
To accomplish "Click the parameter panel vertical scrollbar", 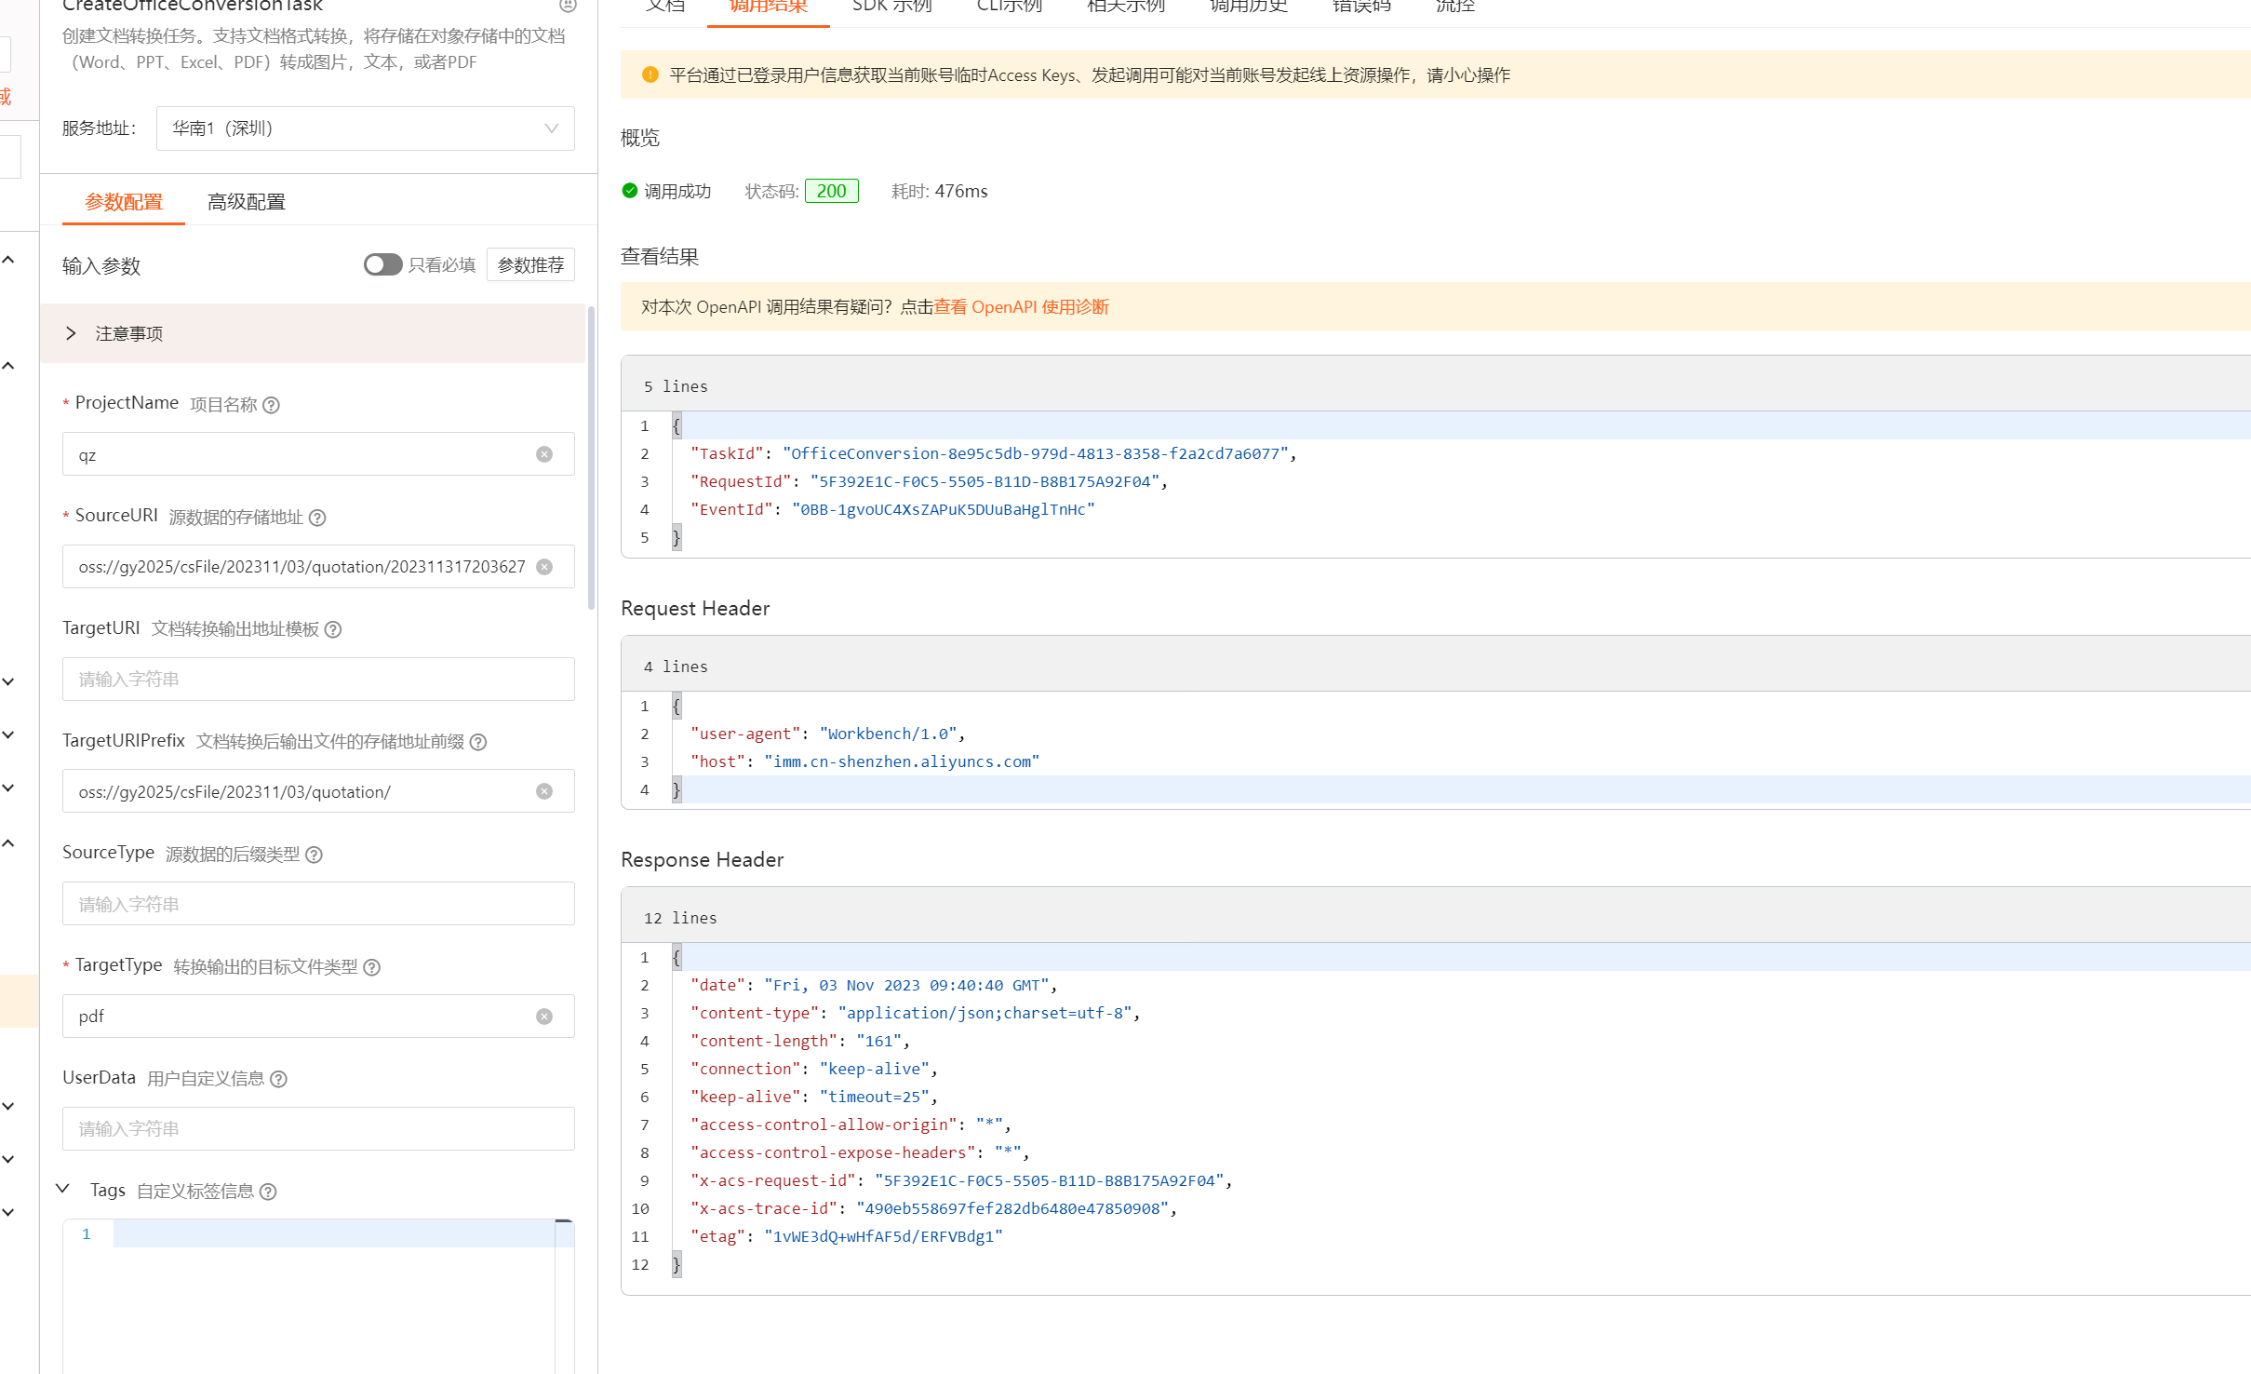I will 591,456.
